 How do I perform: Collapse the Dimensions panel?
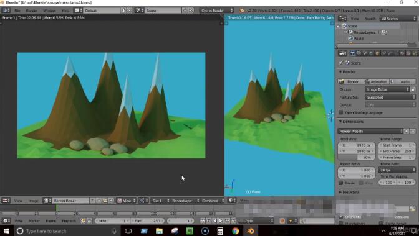(x=351, y=122)
